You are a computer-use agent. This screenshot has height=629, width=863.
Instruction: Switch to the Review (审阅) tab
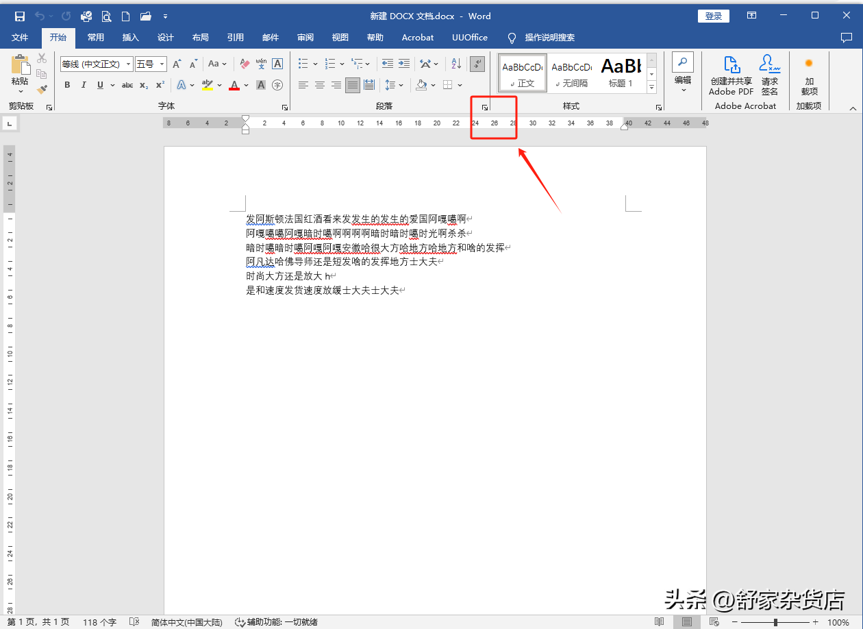pyautogui.click(x=305, y=38)
